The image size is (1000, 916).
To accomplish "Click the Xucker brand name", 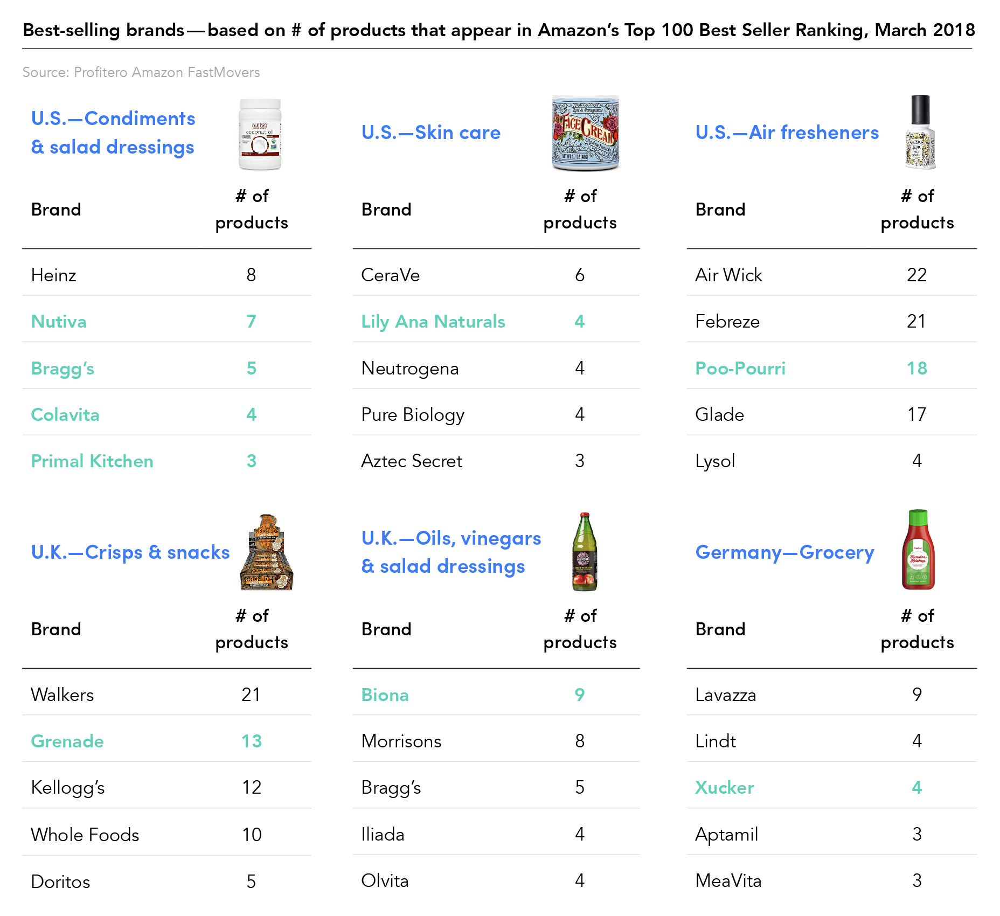I will pos(725,788).
